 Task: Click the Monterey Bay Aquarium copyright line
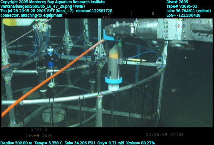[x=53, y=2]
